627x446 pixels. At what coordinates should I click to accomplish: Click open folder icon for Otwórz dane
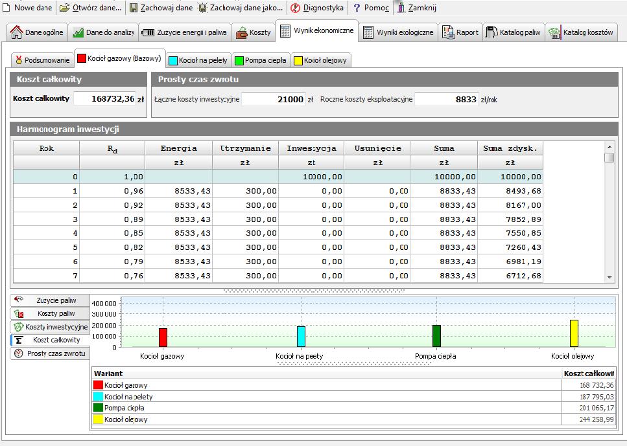tap(64, 8)
